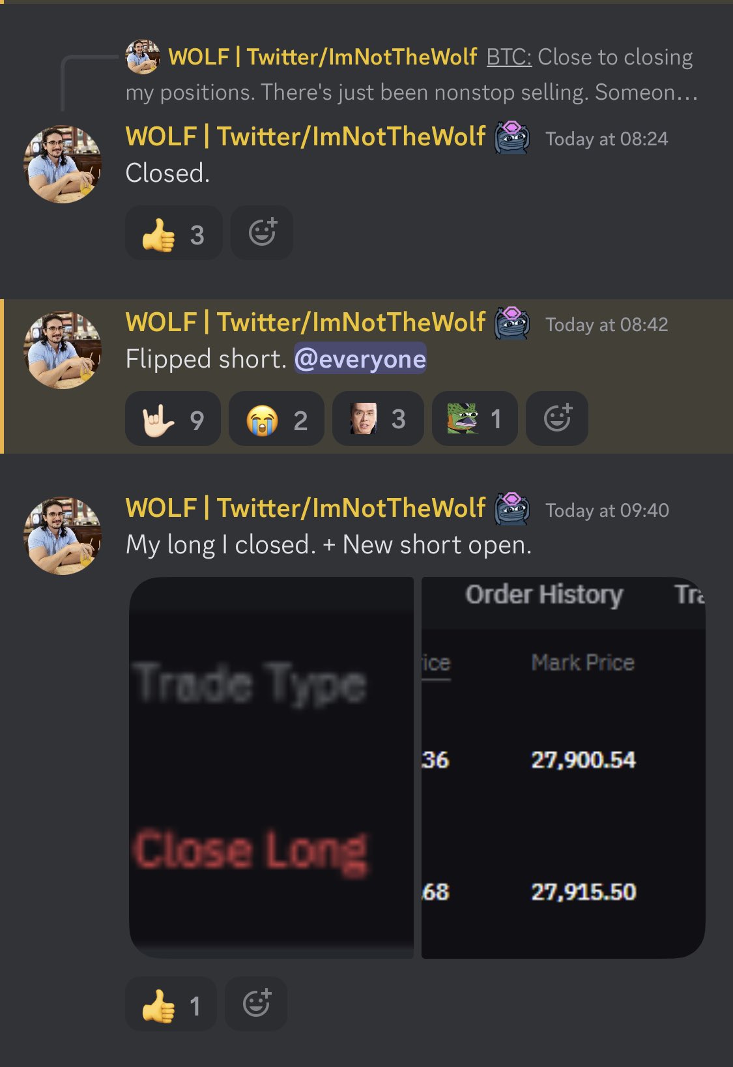Screen dimensions: 733x1067
Task: Click the role badge icon beside 09:40 username
Action: click(512, 508)
